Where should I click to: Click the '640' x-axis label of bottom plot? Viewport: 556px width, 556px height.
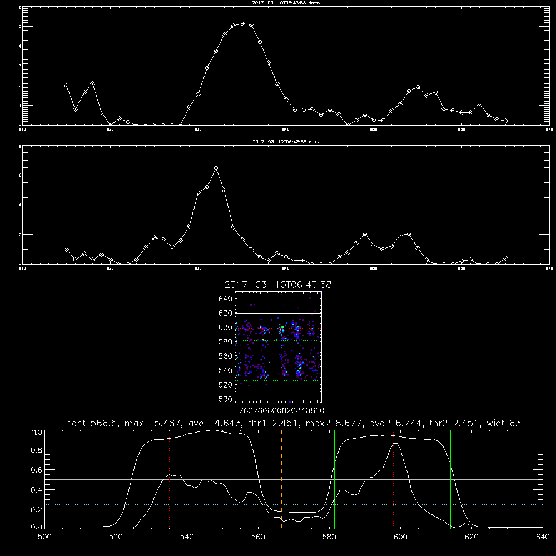[543, 537]
